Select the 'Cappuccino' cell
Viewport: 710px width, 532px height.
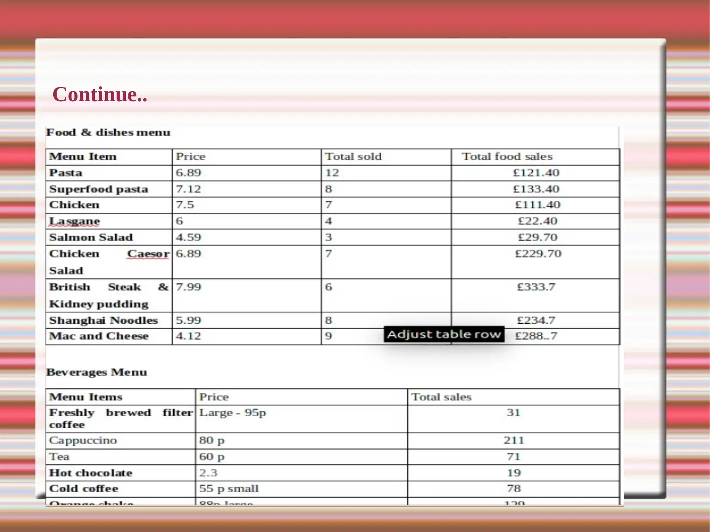coord(121,441)
